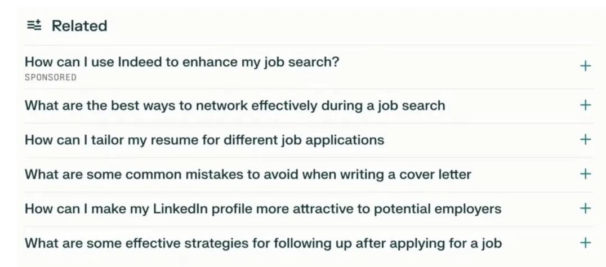Click the Related list icon in the header
Screen dimensions: 606x267
(34, 25)
